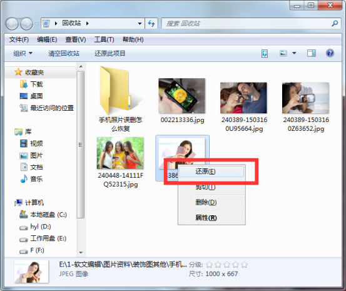Set the rating to five stars
This screenshot has width=346, height=291.
coord(244,265)
